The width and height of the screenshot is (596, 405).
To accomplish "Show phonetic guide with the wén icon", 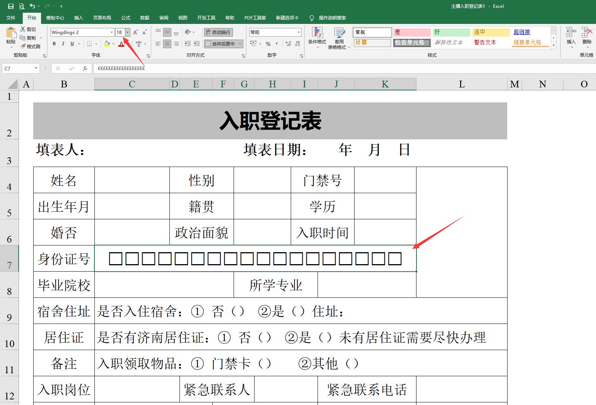I will click(138, 44).
